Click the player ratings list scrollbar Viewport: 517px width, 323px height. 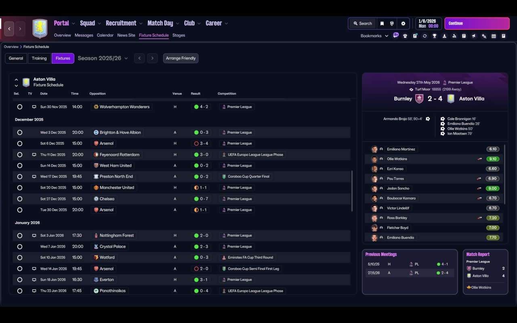[x=505, y=175]
